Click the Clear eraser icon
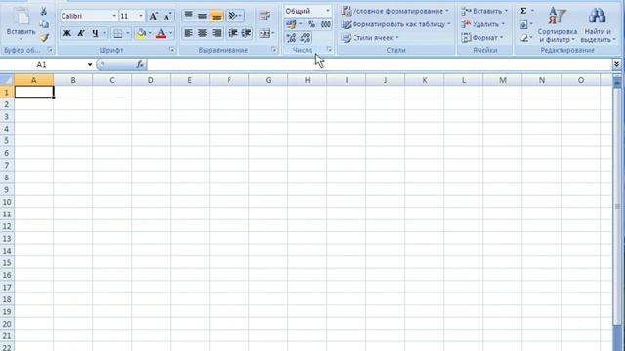625x351 pixels. [523, 38]
